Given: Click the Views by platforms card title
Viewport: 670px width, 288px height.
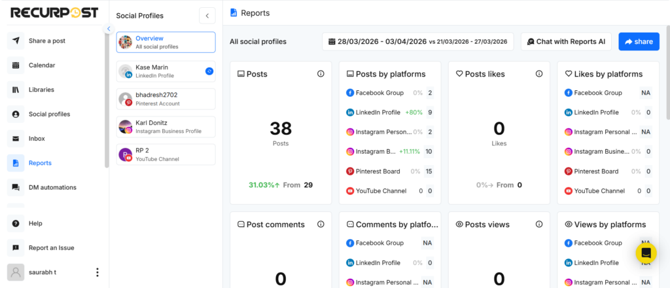Looking at the screenshot, I should [610, 225].
